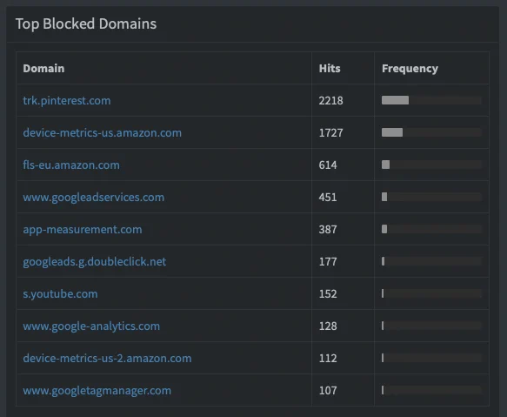Open the www.googleadservices.com link
The image size is (507, 417).
[x=93, y=197]
